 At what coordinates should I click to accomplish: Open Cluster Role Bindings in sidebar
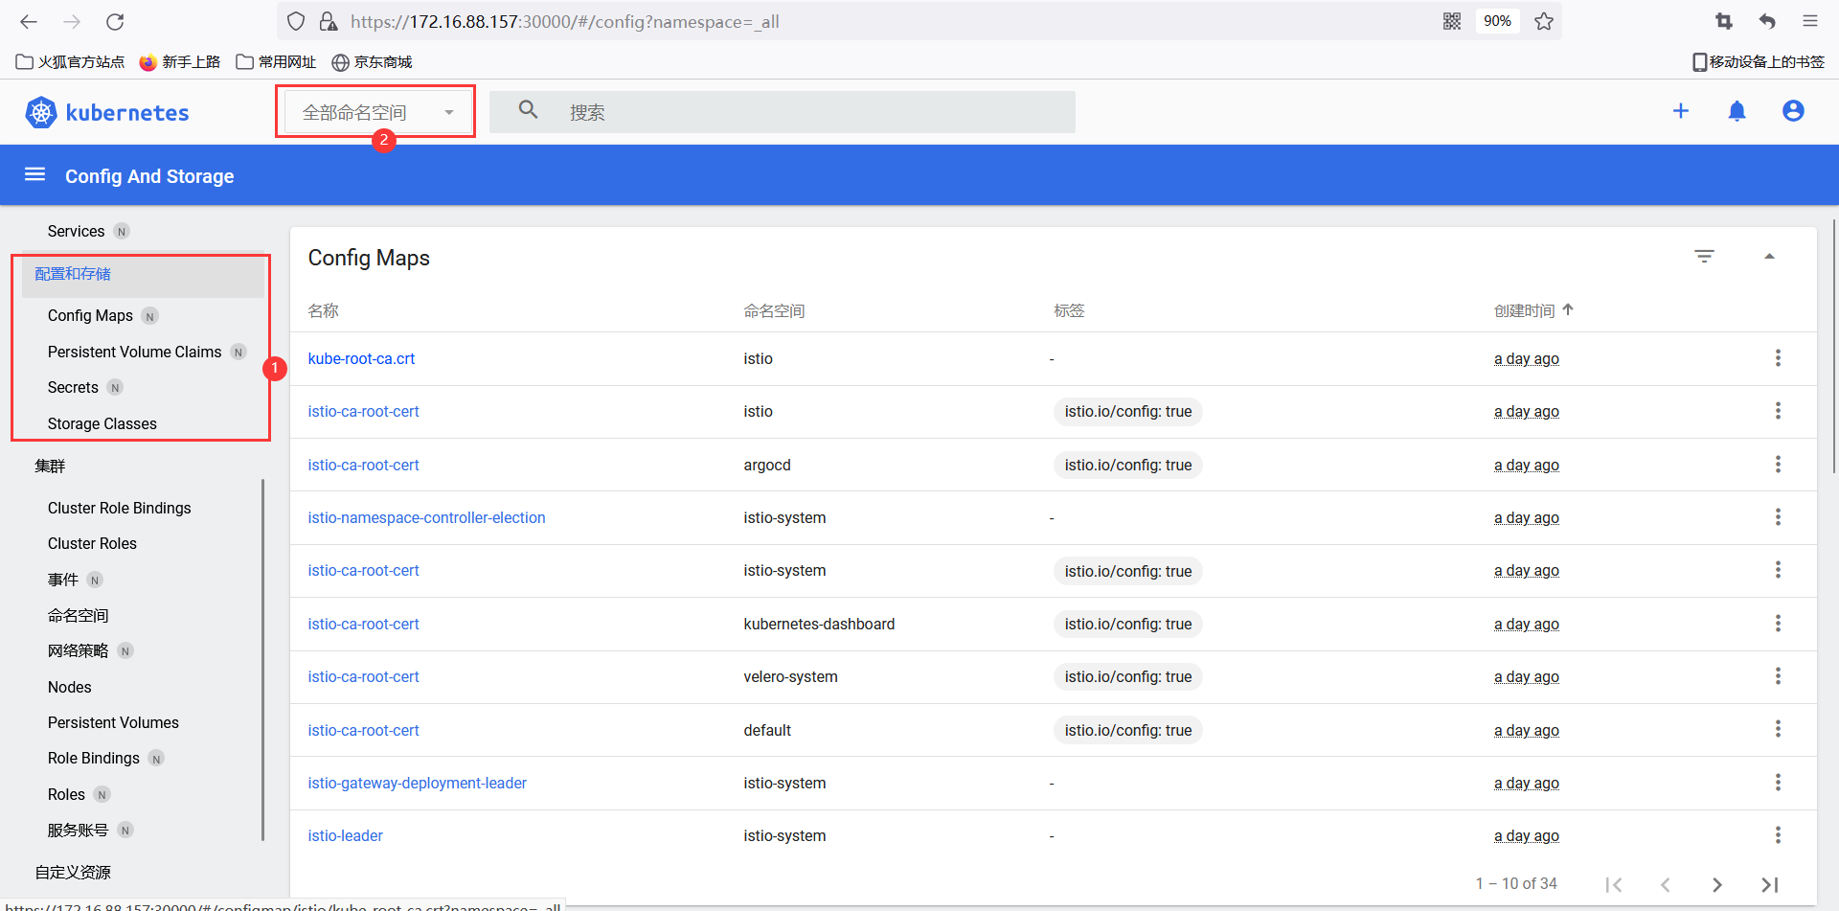120,508
